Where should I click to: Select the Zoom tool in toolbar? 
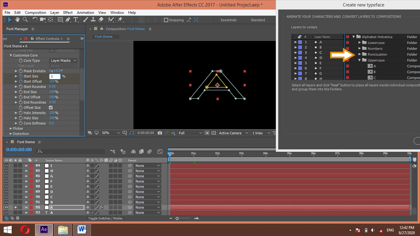pyautogui.click(x=25, y=20)
